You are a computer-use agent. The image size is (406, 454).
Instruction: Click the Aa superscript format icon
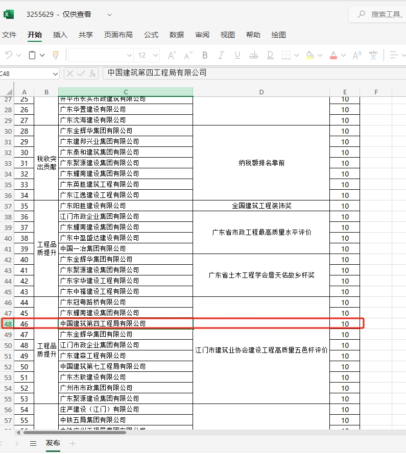[357, 55]
